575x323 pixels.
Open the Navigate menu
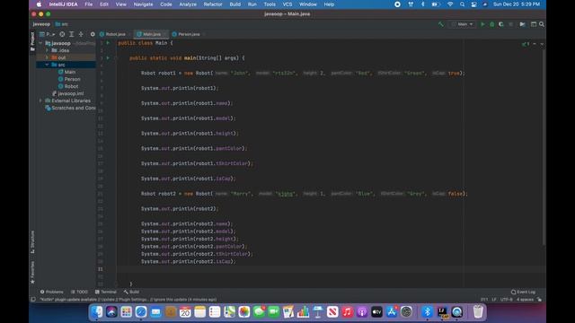[143, 4]
